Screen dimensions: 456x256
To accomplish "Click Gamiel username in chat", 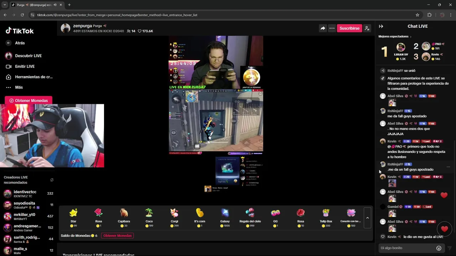I will click(393, 207).
